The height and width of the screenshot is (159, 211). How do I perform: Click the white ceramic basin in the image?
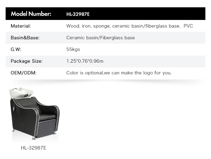21,93
